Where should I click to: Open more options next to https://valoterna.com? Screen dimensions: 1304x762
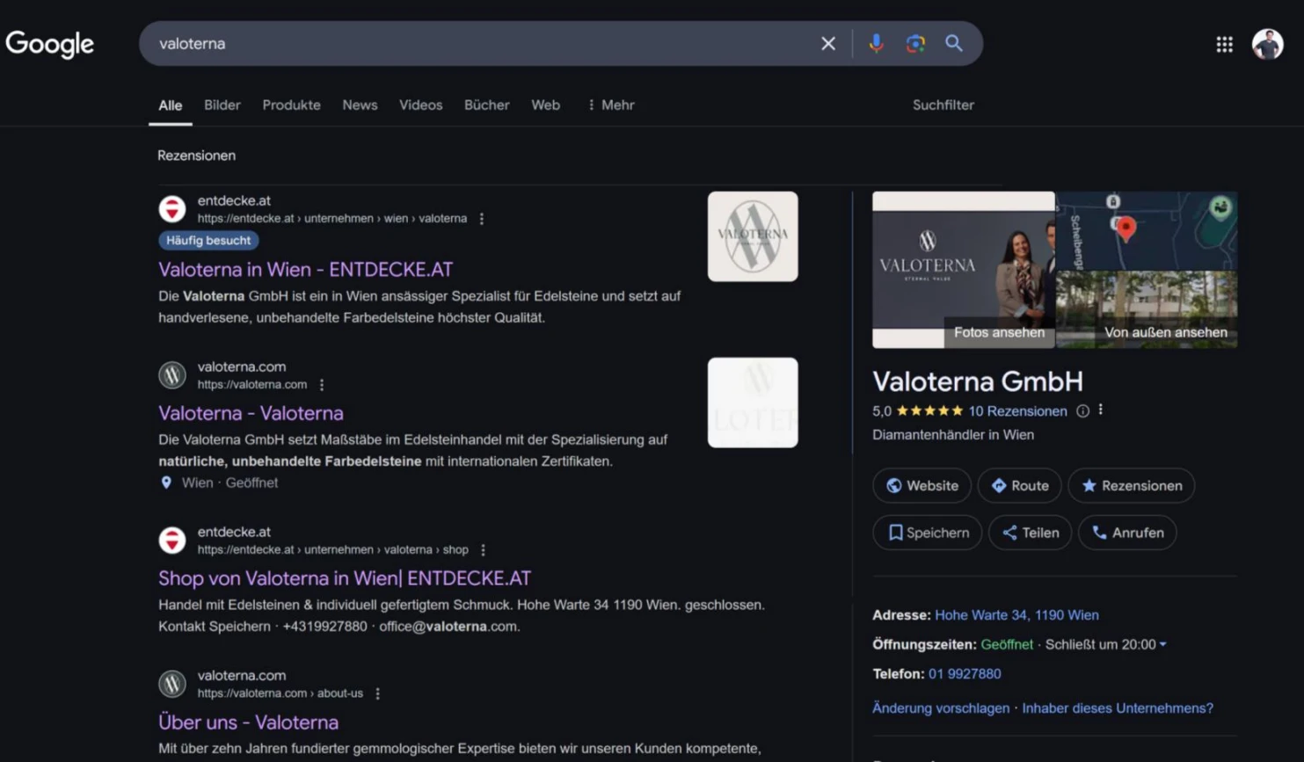[x=322, y=385]
